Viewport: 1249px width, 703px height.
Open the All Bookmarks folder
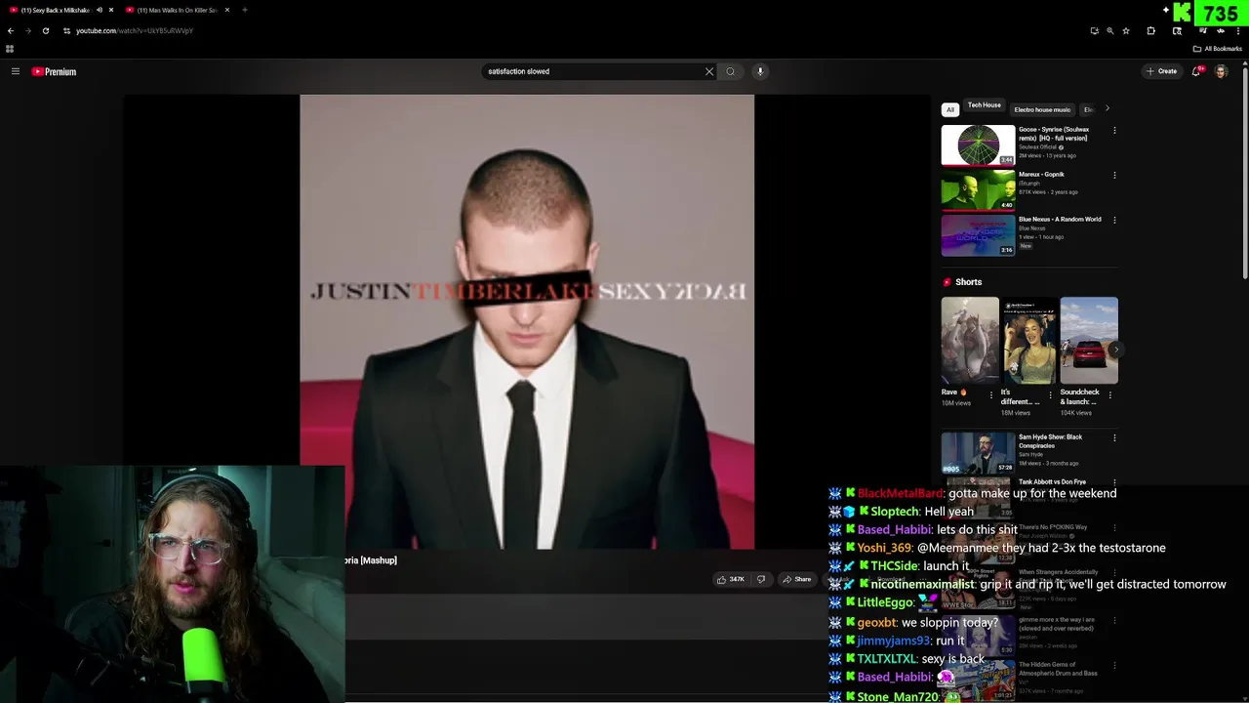point(1219,49)
